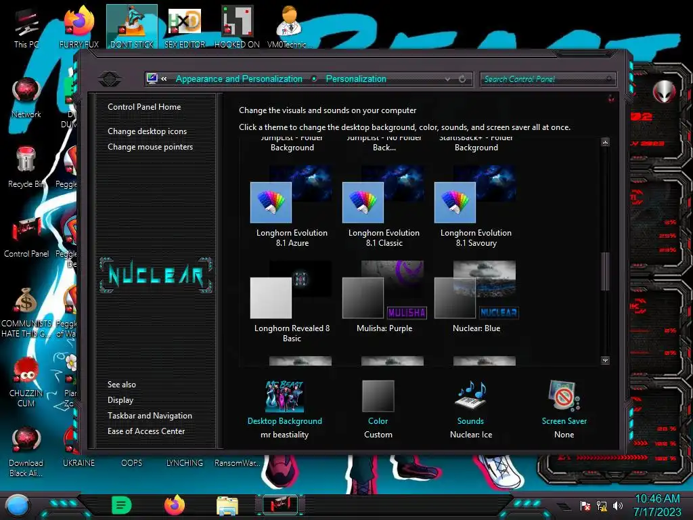Click the Personalization breadcrumb
The image size is (693, 520).
point(356,79)
